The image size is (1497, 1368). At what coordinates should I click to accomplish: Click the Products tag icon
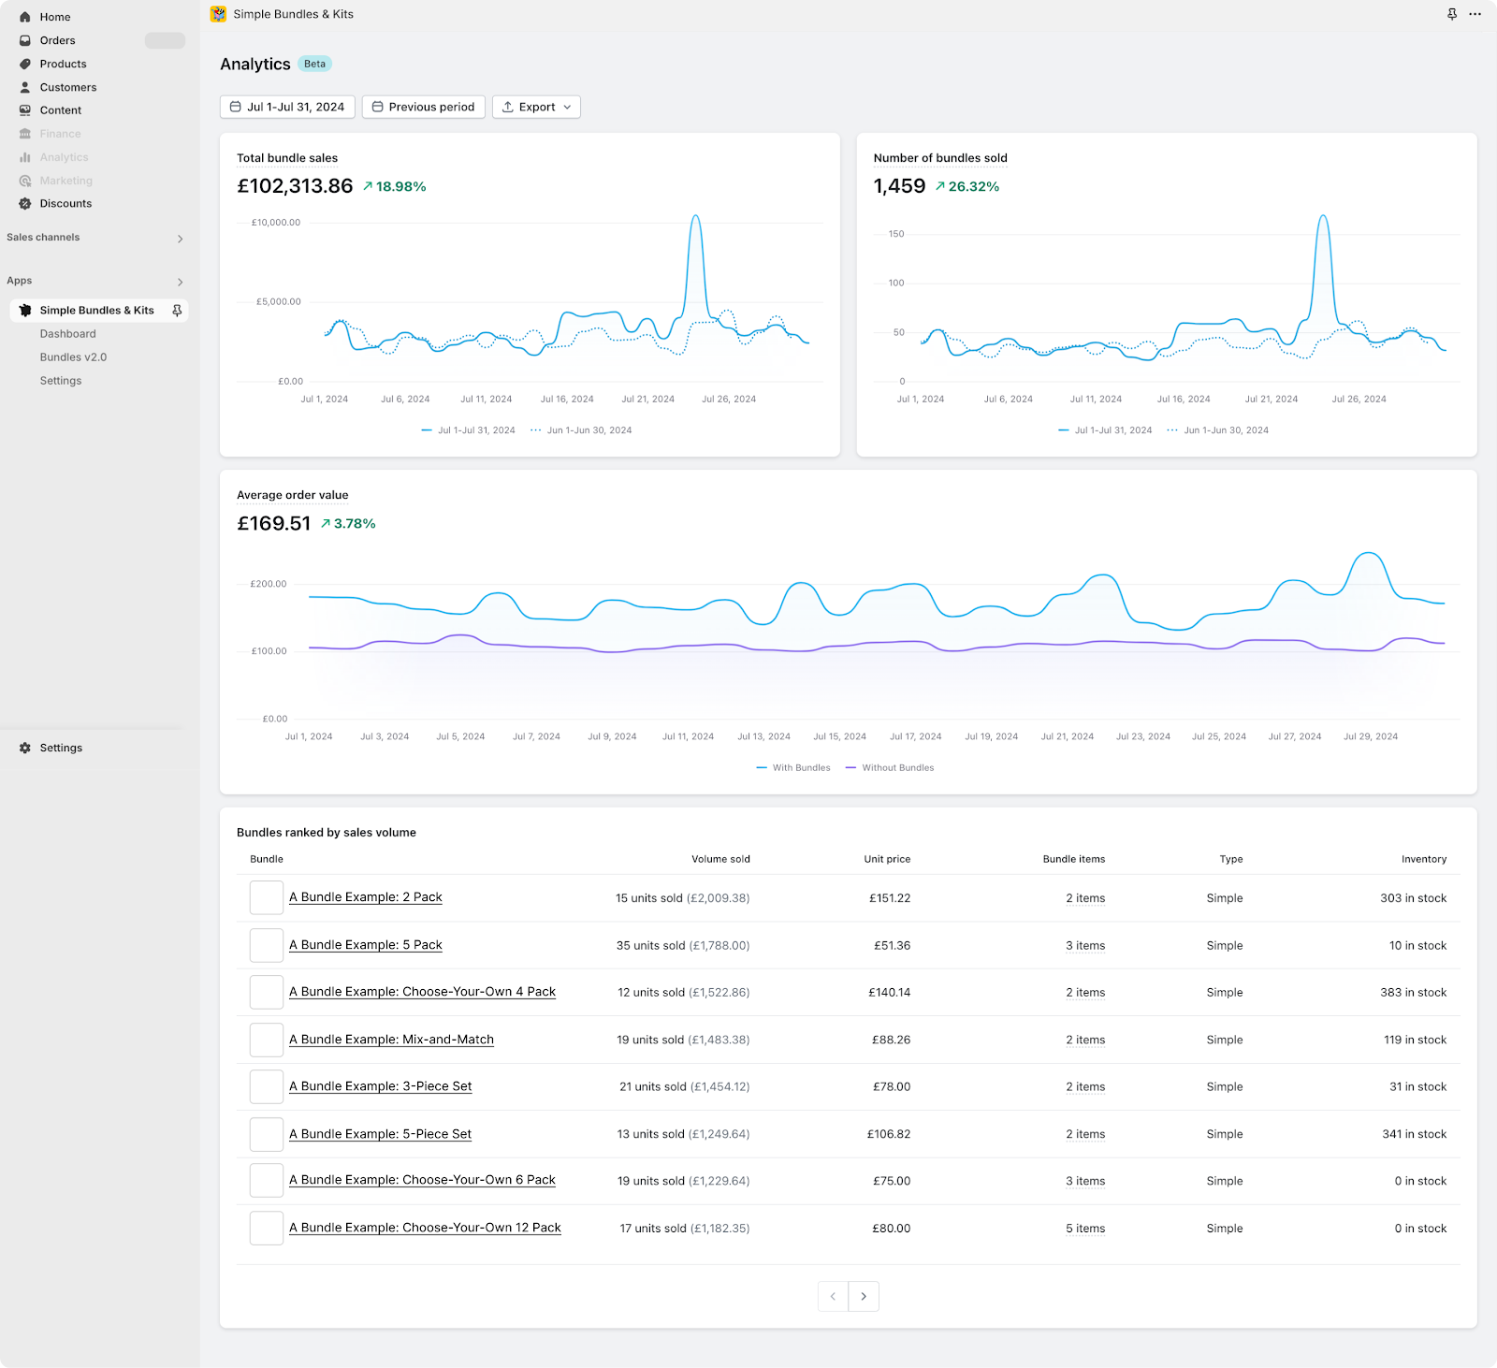pos(25,64)
